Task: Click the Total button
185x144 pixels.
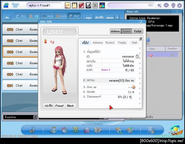Action: pos(138,31)
